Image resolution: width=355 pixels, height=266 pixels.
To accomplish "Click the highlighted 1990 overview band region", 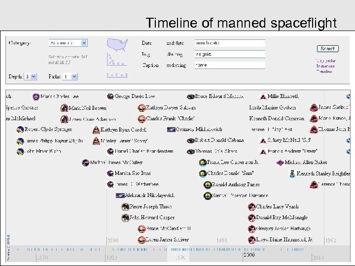I will coord(178,254).
